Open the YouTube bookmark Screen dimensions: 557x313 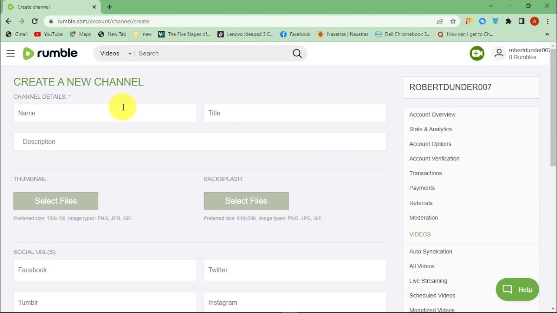point(48,34)
